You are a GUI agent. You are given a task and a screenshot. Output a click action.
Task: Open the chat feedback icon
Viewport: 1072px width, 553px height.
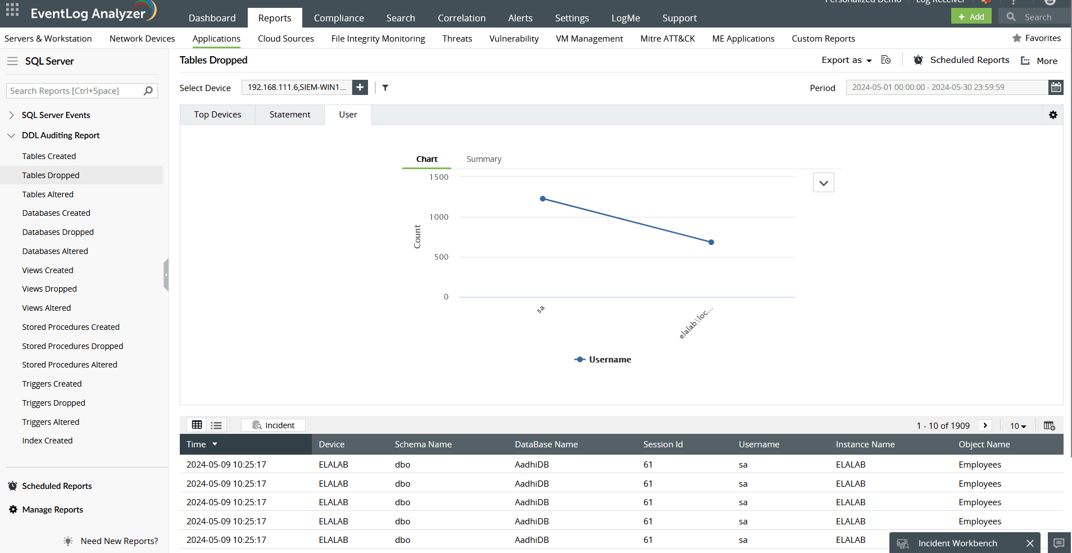1059,543
